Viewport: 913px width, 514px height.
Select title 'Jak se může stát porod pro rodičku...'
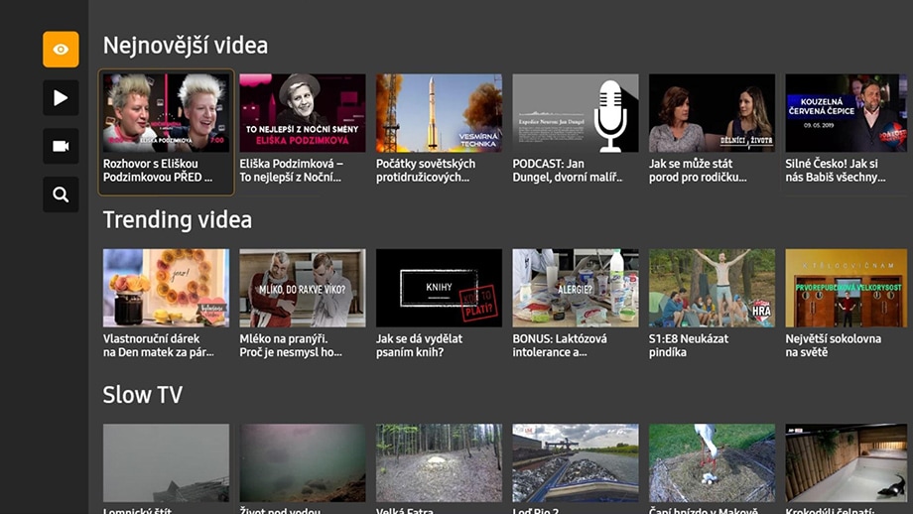698,171
